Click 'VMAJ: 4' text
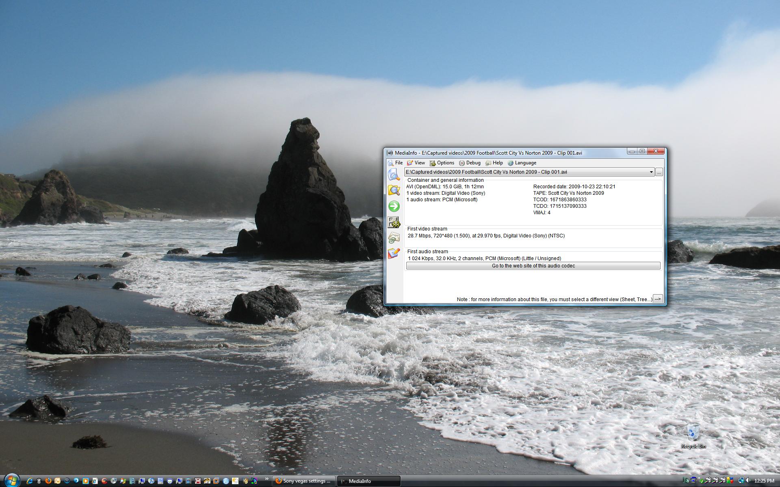The width and height of the screenshot is (780, 487). pos(542,213)
